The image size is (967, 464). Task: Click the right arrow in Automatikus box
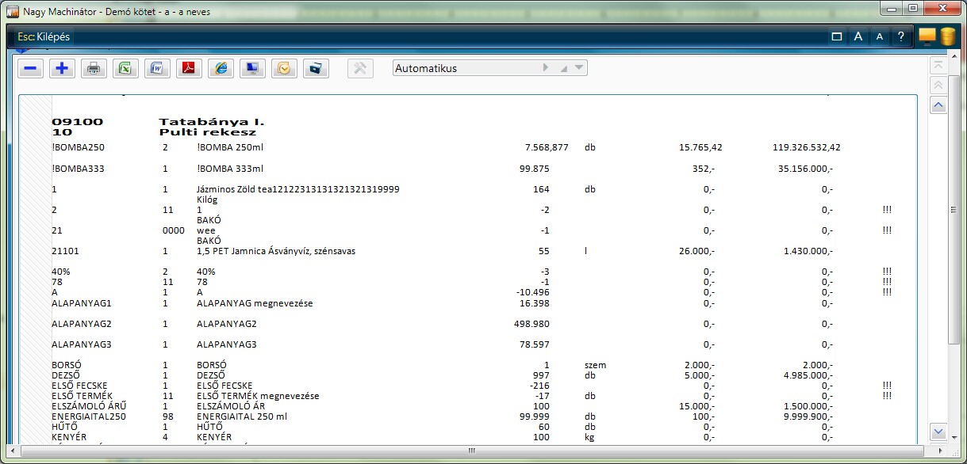coord(546,68)
